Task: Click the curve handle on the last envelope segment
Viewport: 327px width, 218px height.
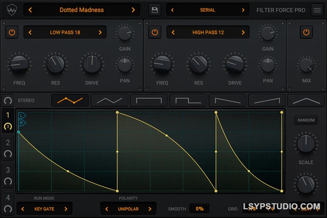Action: point(249,171)
